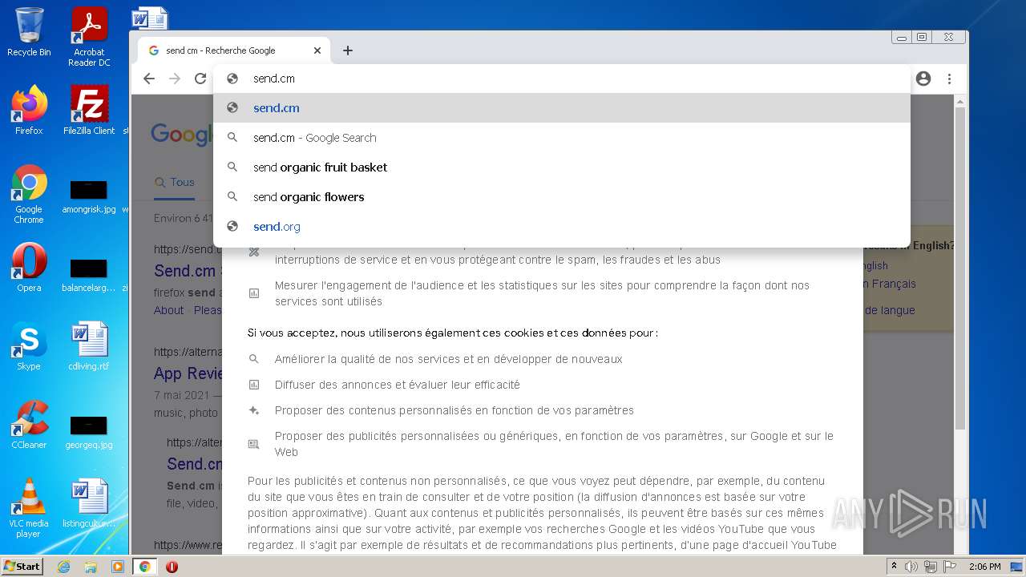Click the taskbar clock 2:06 PM

point(984,567)
